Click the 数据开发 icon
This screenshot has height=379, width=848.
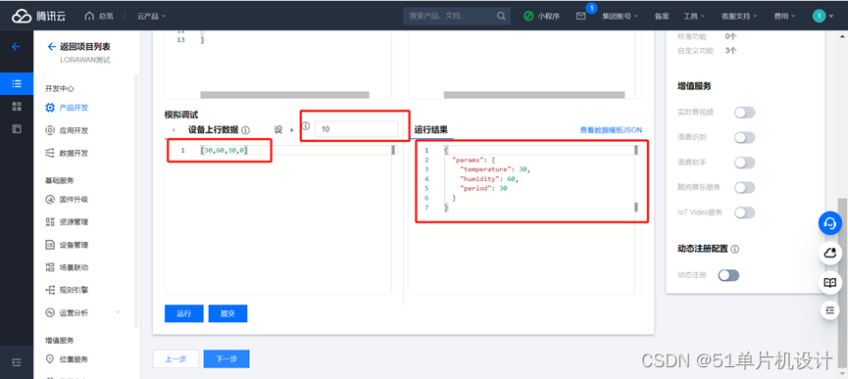tap(50, 154)
